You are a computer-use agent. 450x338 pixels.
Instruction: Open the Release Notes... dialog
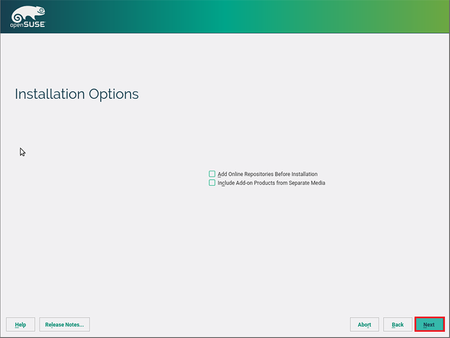[64, 324]
